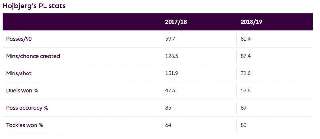Select the 87.4 chance created value
The image size is (320, 139).
[x=246, y=56]
